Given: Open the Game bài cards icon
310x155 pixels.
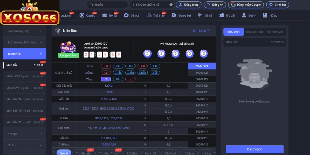Looking at the screenshot, I should [x=174, y=15].
